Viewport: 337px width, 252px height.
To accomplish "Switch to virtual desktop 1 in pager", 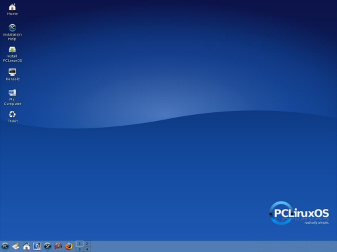I will pos(80,243).
